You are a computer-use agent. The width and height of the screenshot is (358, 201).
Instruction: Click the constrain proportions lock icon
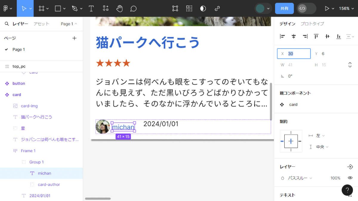[x=350, y=65]
